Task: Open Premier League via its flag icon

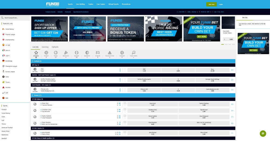Action: [x=3, y=35]
